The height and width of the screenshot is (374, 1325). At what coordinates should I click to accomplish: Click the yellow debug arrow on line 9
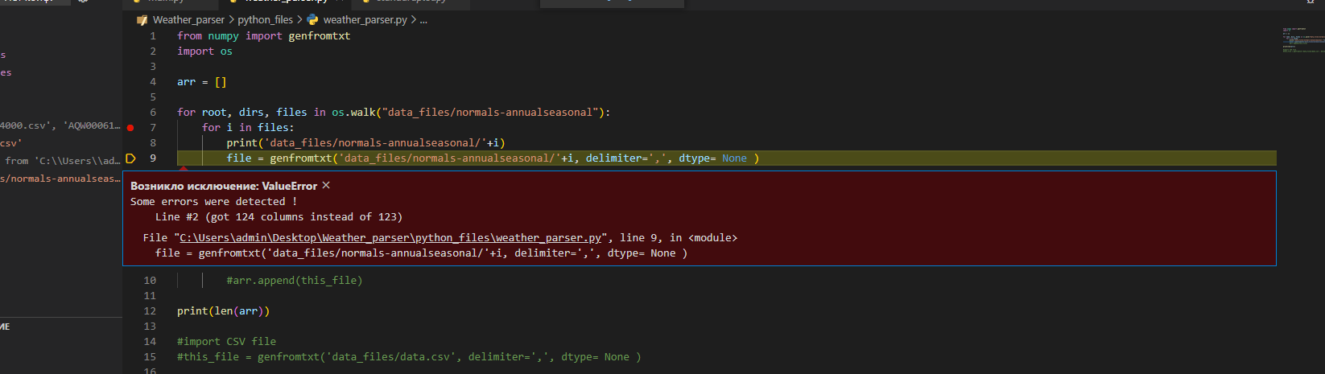130,158
